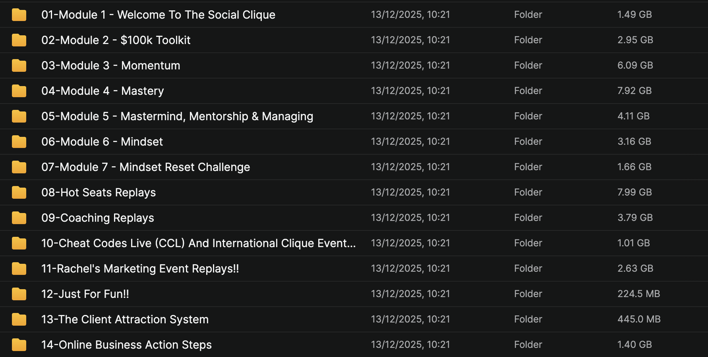
Task: Click the 6.09 GB size of Module 3
Action: (x=635, y=65)
